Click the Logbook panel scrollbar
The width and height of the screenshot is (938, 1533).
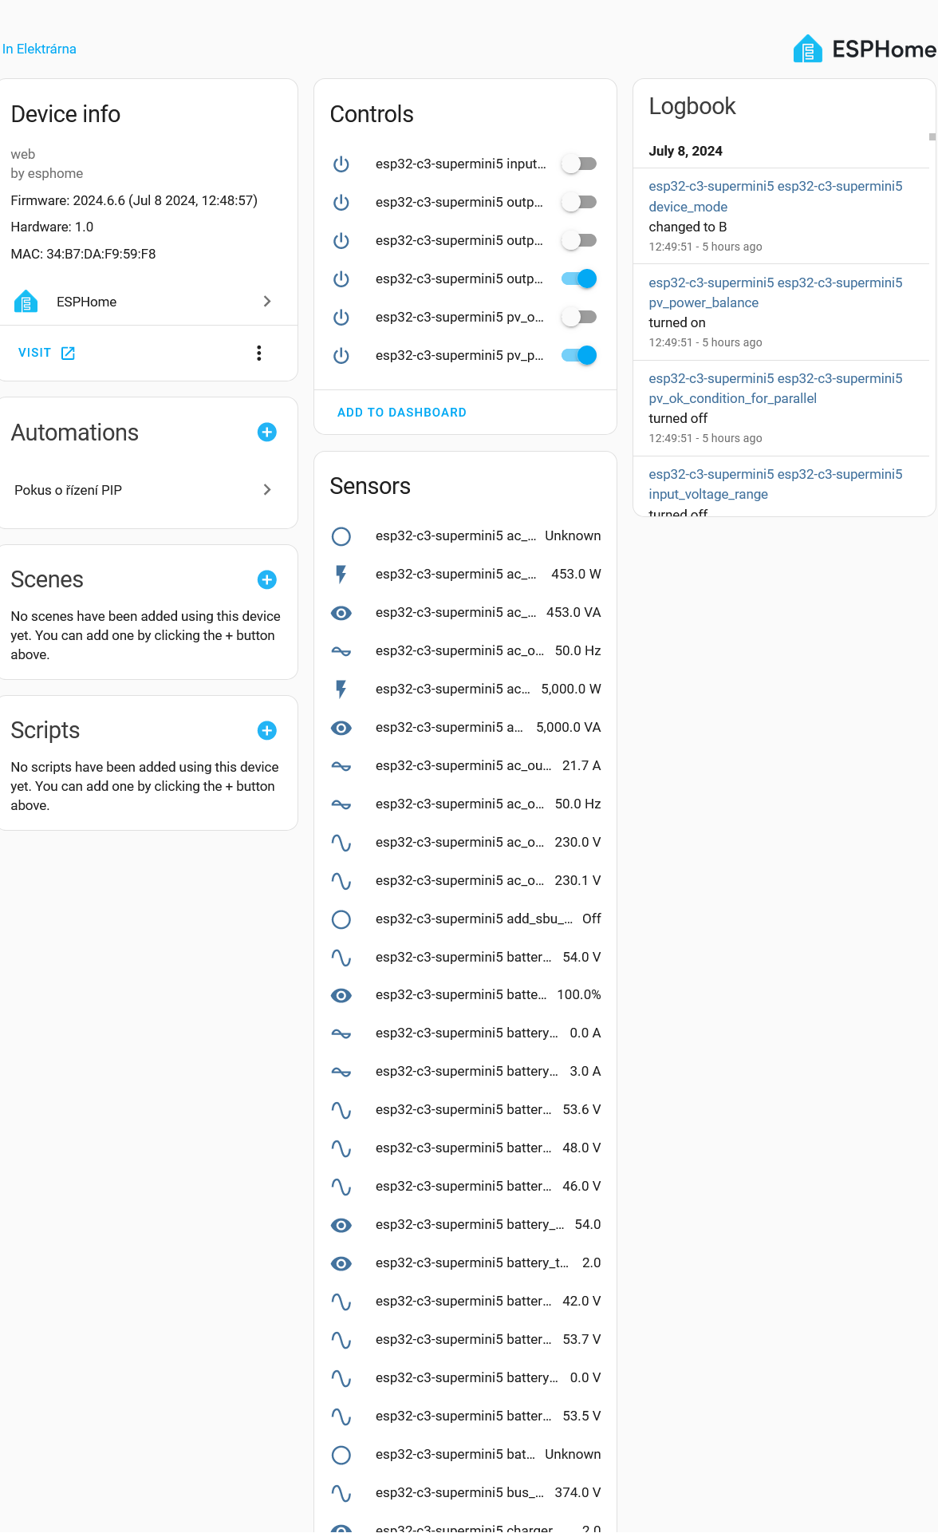coord(932,136)
